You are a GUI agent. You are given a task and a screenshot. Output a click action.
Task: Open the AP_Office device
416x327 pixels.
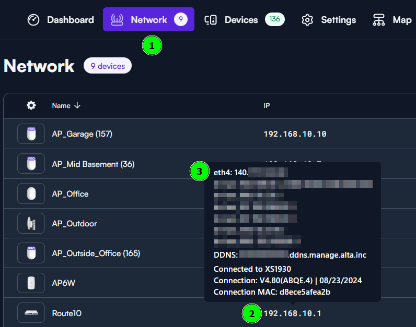pos(70,194)
